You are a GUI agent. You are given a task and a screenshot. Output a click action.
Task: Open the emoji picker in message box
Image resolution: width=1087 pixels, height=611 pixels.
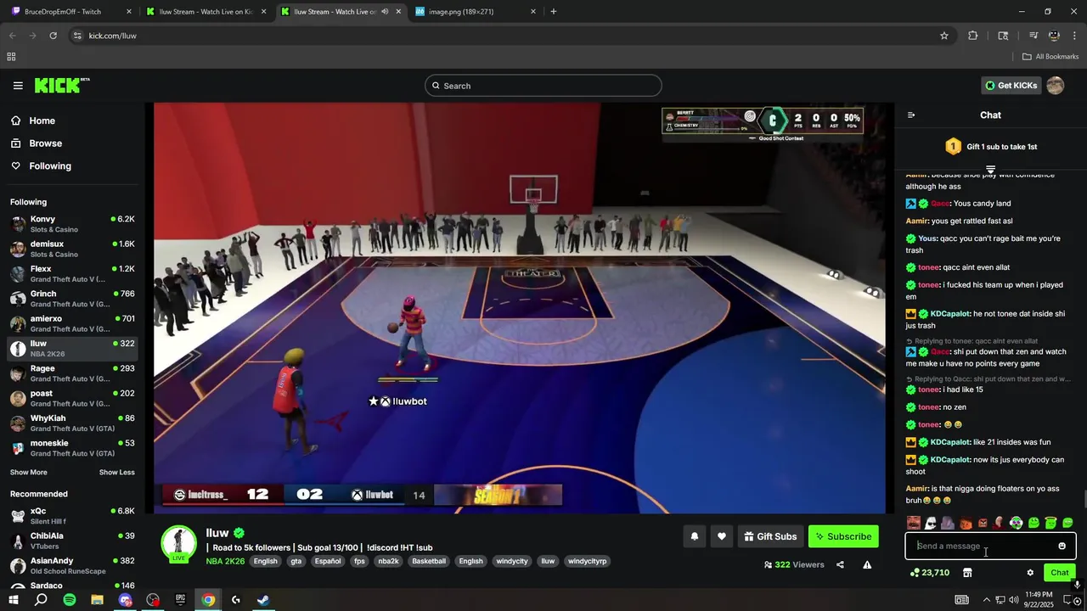pyautogui.click(x=1062, y=547)
